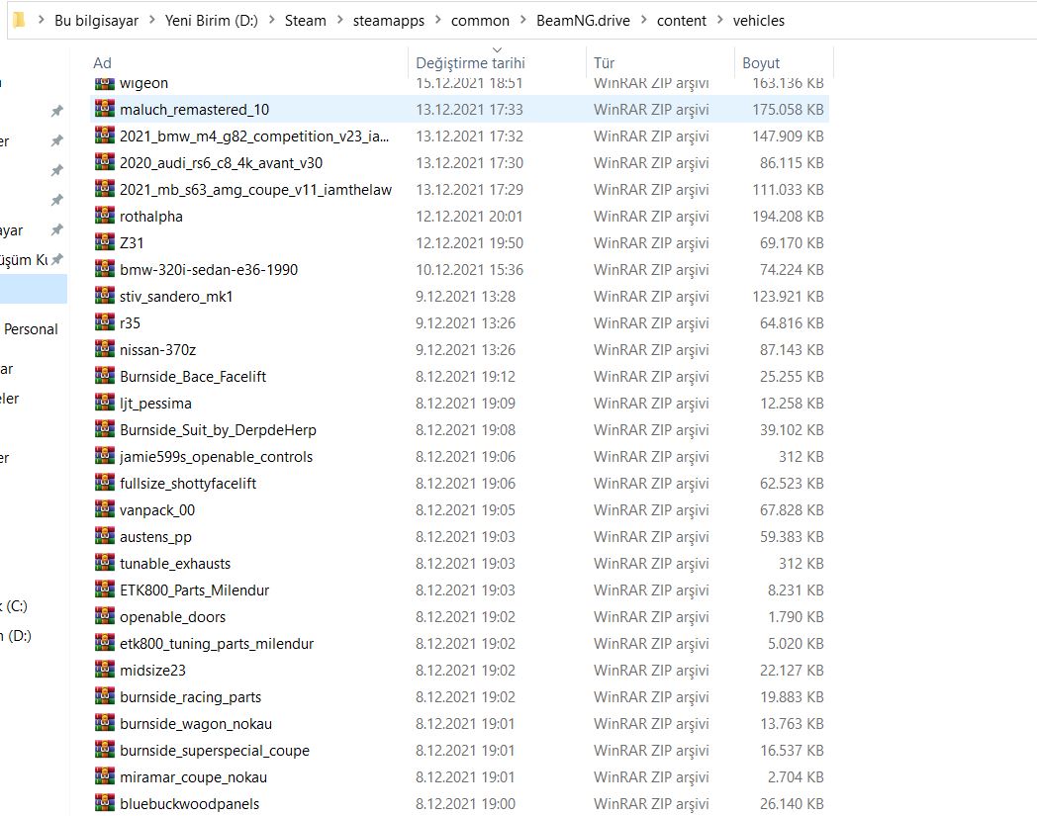Select the Personal item in navigation pane
The image size is (1037, 816).
pyautogui.click(x=31, y=329)
